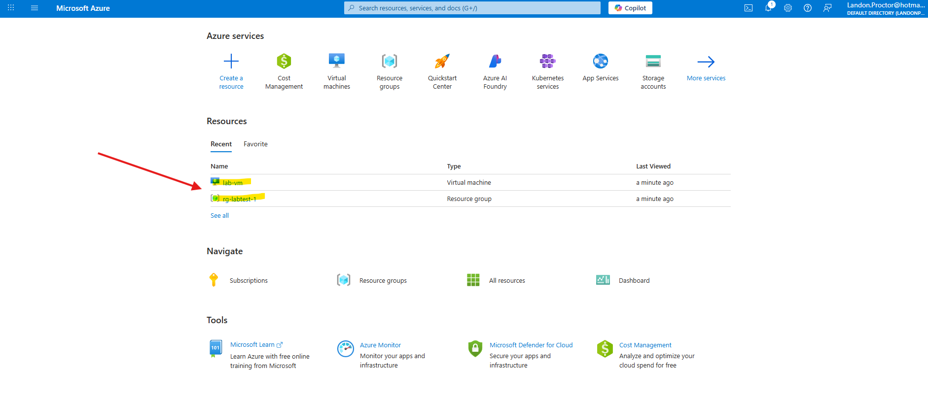Open Cost Management service icon
This screenshot has width=928, height=401.
[284, 62]
